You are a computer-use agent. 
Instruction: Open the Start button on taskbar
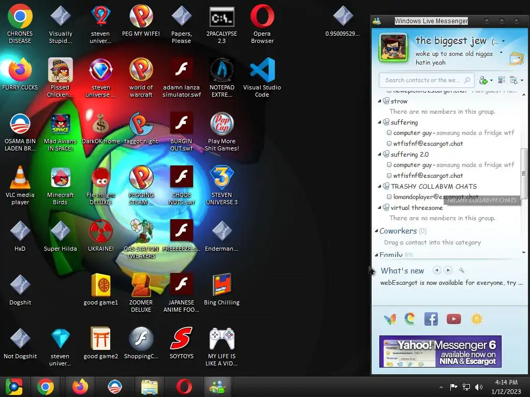13,387
